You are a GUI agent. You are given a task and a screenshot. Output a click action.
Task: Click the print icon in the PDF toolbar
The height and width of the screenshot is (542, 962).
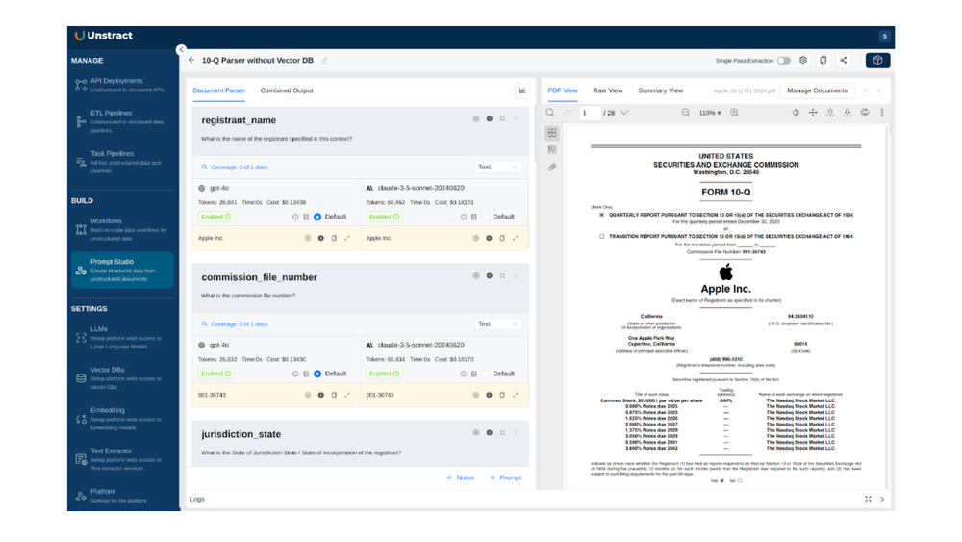[865, 113]
